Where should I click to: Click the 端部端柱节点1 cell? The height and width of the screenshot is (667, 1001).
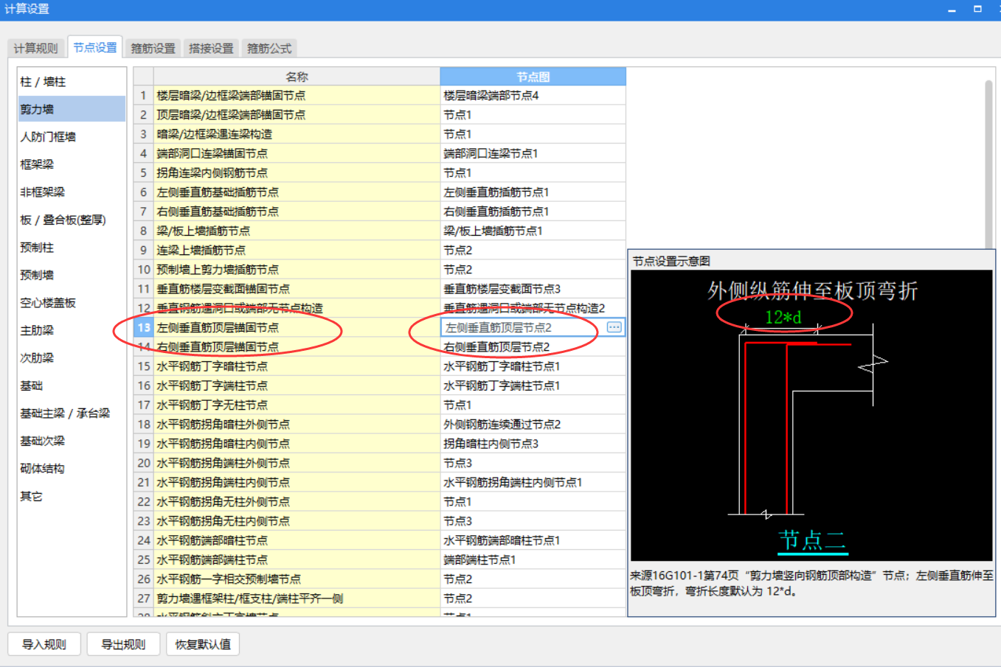533,560
